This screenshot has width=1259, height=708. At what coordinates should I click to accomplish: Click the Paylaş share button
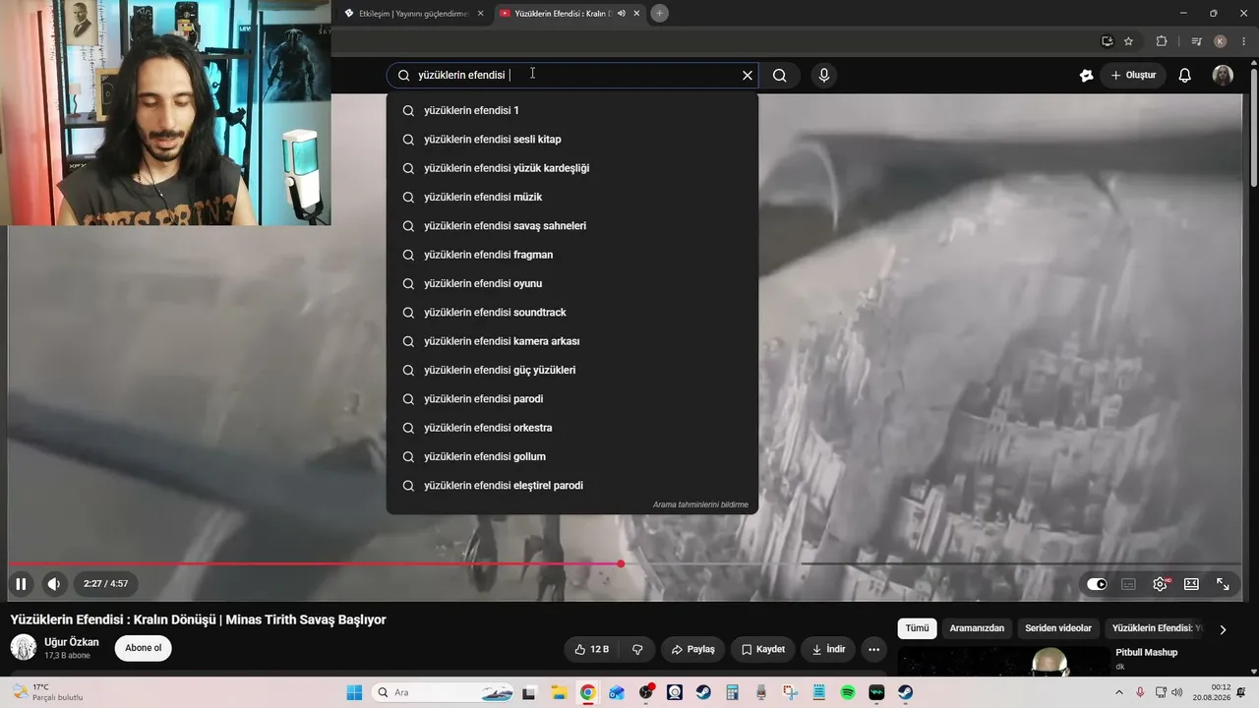(692, 649)
